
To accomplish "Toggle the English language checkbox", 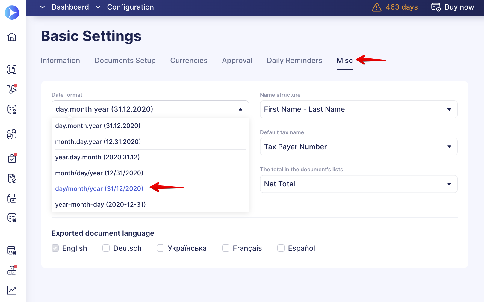I will [x=55, y=248].
